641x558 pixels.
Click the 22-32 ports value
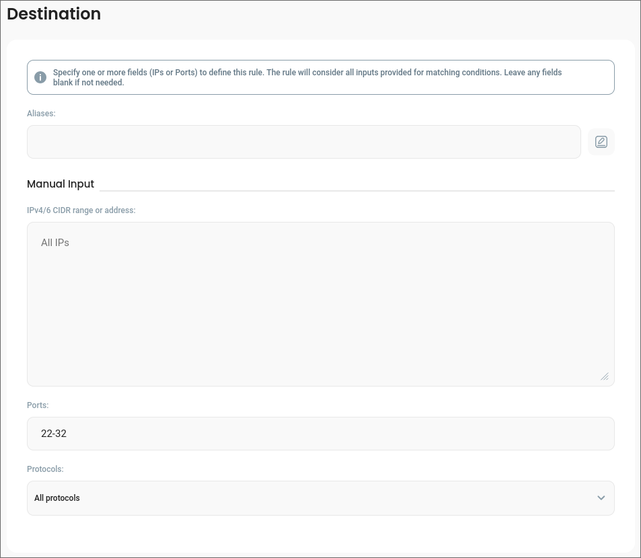[54, 434]
